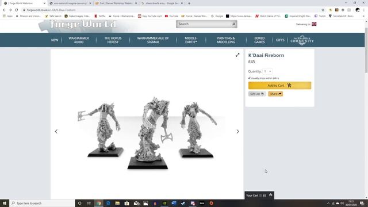Click the magnifier icon in site search
The image size is (368, 207).
click(233, 24)
